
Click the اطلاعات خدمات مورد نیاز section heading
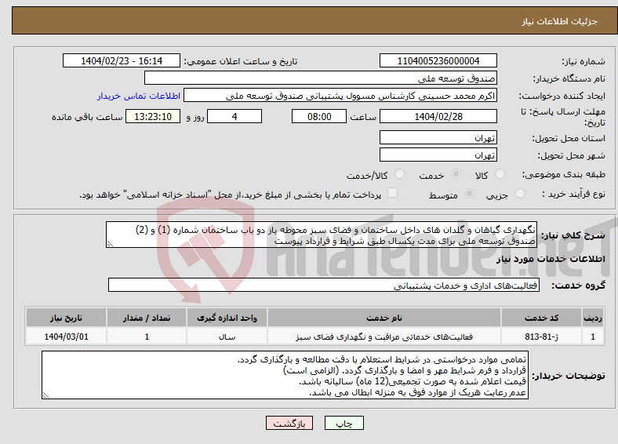click(x=551, y=259)
